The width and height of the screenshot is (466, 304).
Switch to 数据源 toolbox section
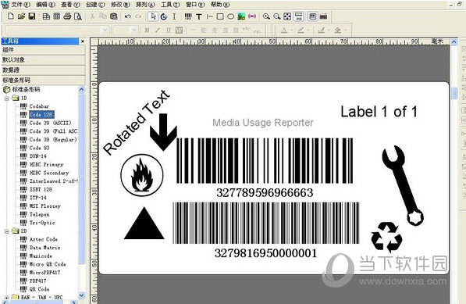point(43,70)
